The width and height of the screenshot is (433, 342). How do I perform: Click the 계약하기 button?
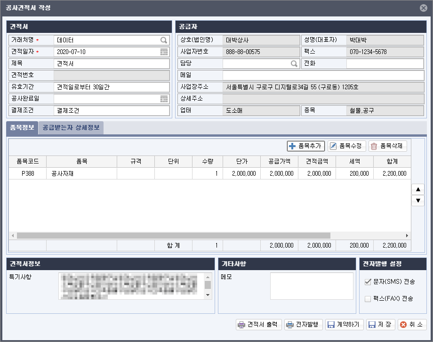(x=345, y=324)
